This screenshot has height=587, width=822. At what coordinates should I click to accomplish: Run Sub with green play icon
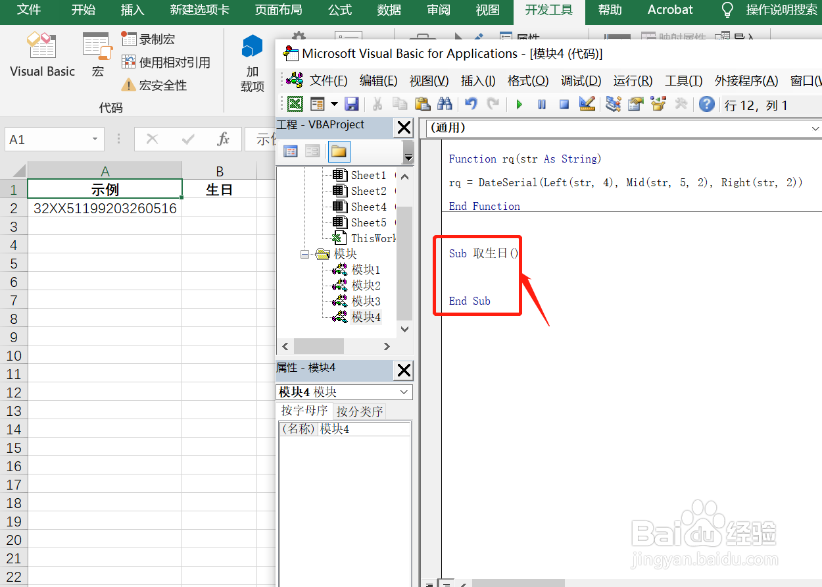point(520,104)
